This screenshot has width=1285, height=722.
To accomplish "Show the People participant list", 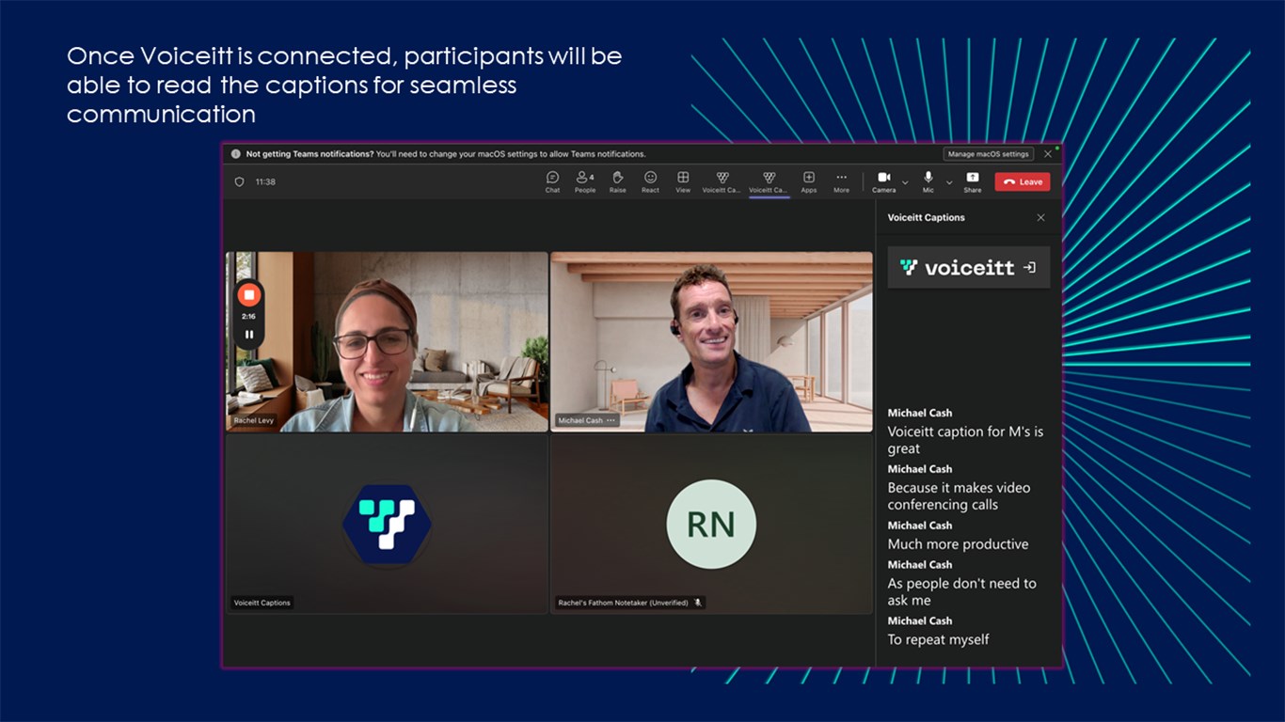I will (x=585, y=181).
